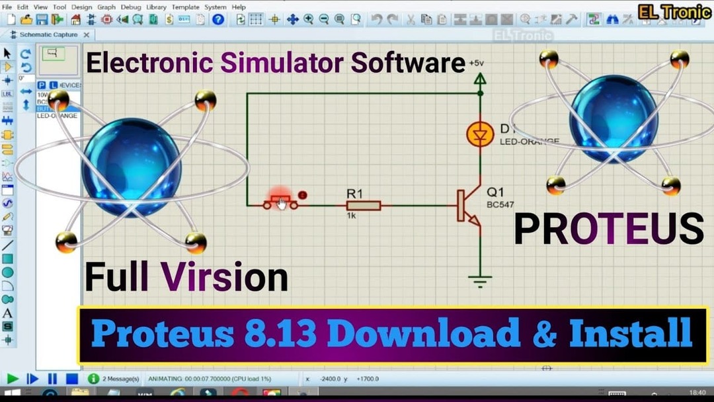Viewport: 714px width, 402px height.
Task: Open the File menu
Action: (7, 7)
